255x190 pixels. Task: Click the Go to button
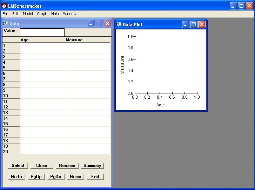click(16, 177)
